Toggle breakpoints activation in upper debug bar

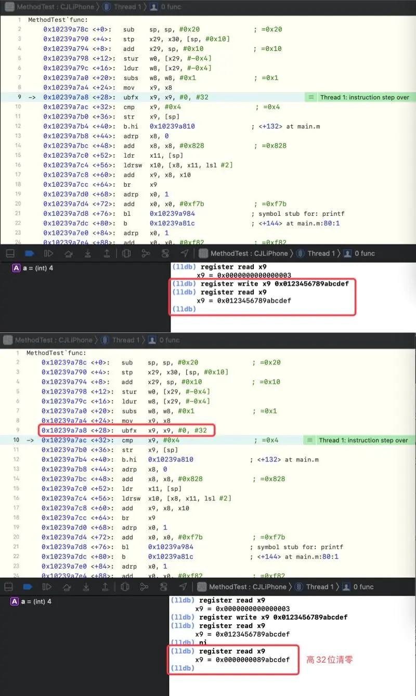coord(29,253)
